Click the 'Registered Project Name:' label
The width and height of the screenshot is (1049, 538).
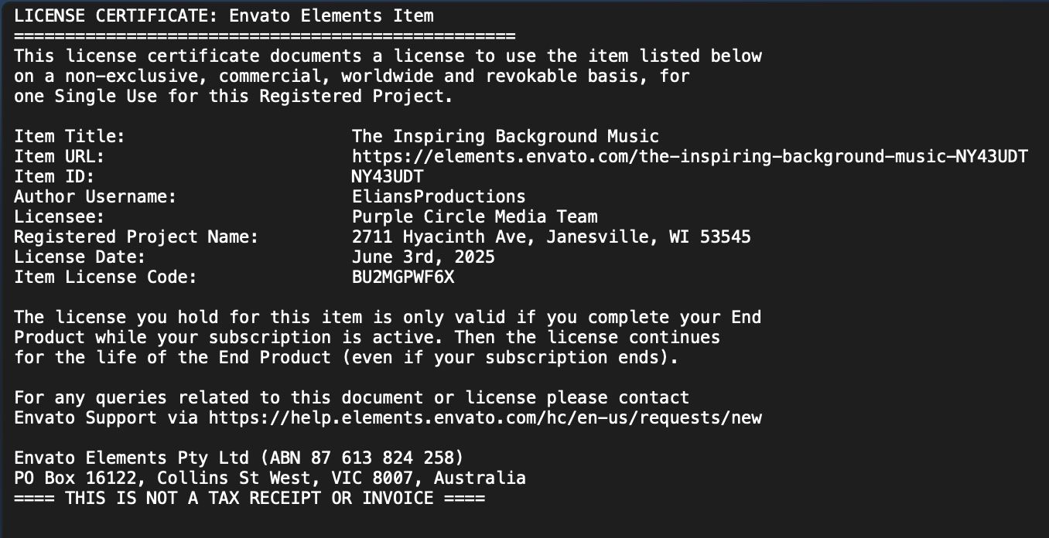[136, 237]
